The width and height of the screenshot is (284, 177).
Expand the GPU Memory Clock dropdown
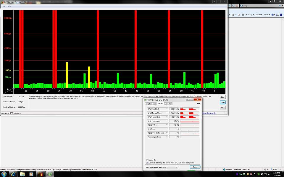pos(167,113)
